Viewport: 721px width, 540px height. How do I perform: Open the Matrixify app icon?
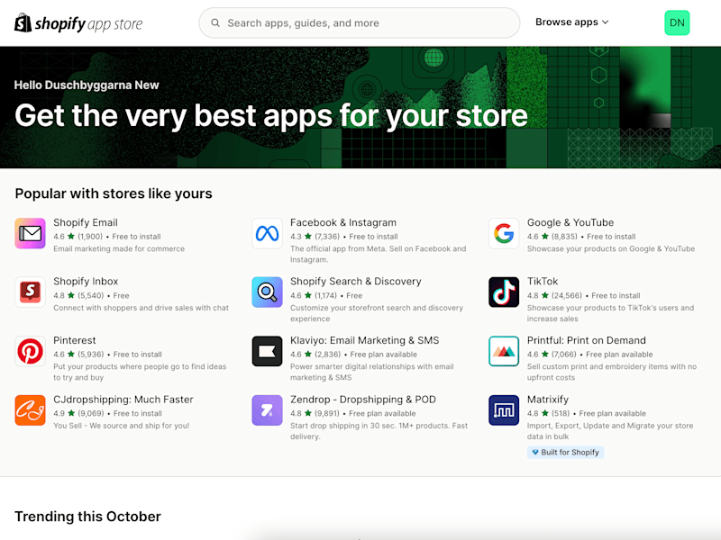coord(504,410)
